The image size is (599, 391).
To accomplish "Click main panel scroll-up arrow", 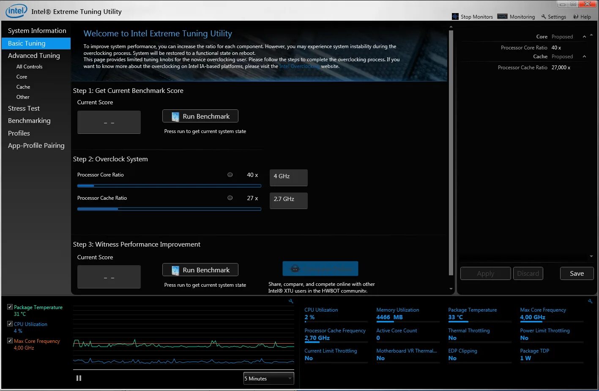I will [x=451, y=27].
